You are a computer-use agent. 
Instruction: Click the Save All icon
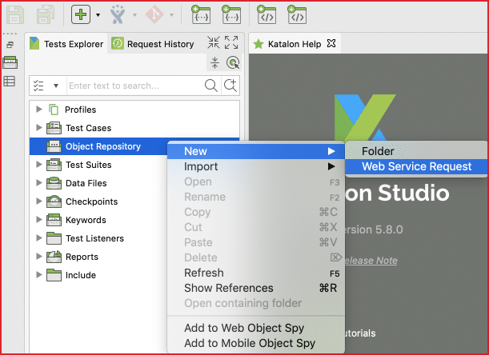point(46,14)
